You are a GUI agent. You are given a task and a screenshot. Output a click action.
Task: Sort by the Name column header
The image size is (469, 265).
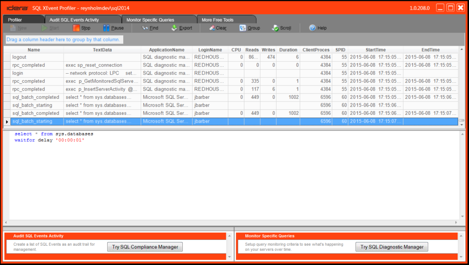pyautogui.click(x=34, y=50)
